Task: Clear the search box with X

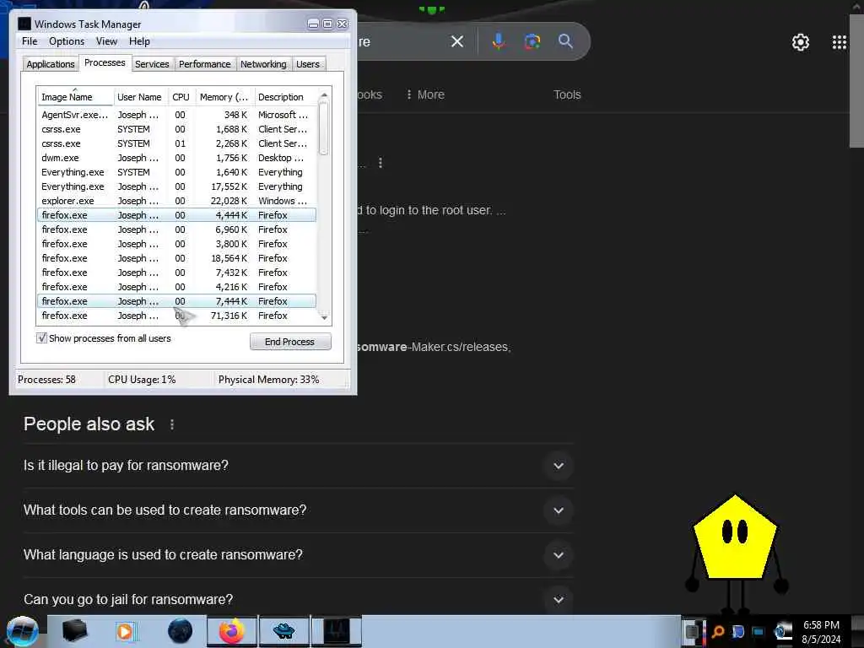Action: [x=456, y=41]
